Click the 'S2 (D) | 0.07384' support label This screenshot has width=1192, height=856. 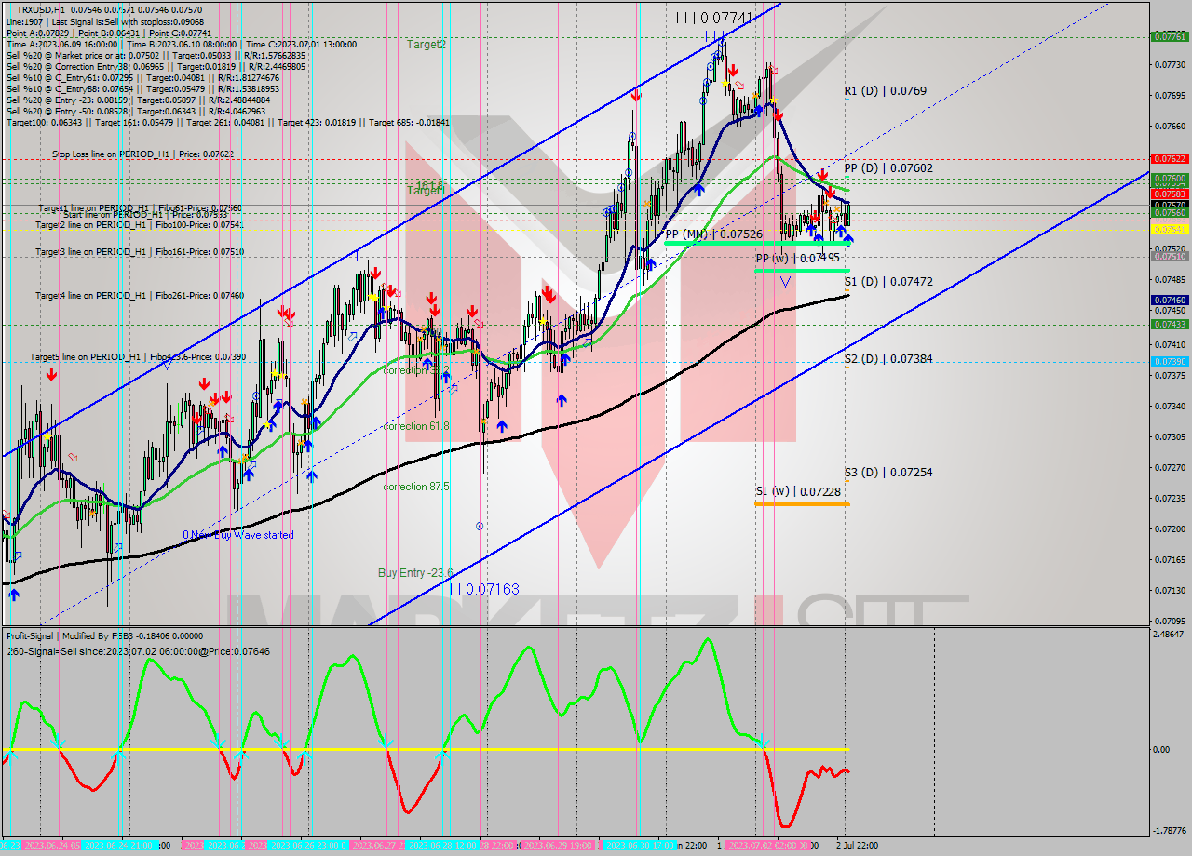pyautogui.click(x=888, y=358)
